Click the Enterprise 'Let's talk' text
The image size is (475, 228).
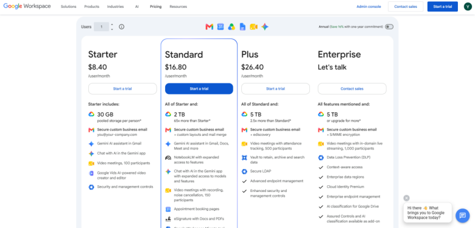[x=332, y=67]
